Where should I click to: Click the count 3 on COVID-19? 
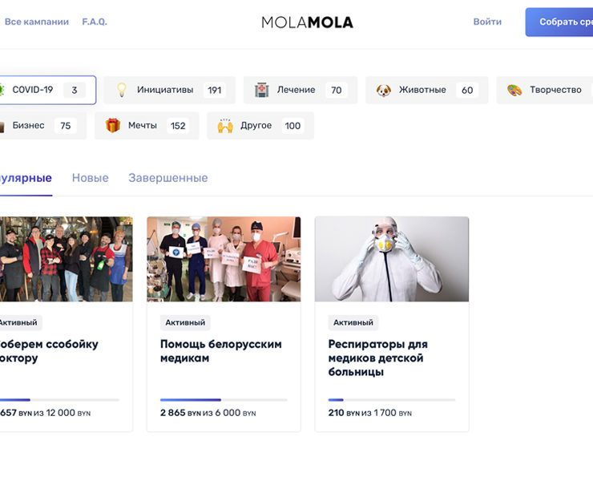[x=75, y=90]
